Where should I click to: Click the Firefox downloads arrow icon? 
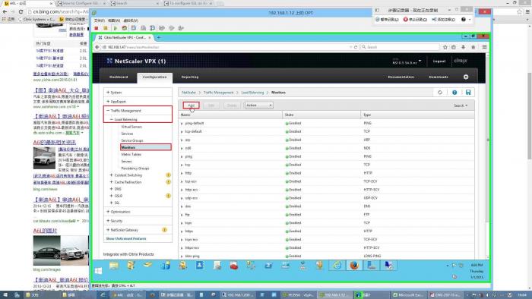(463, 47)
